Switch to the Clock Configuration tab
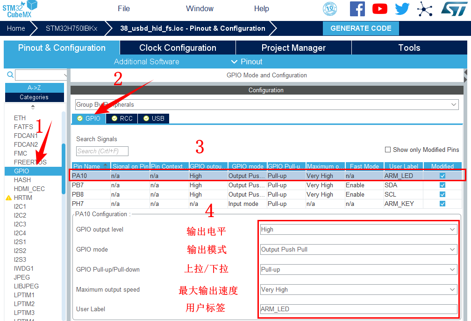The width and height of the screenshot is (471, 321). [x=178, y=48]
